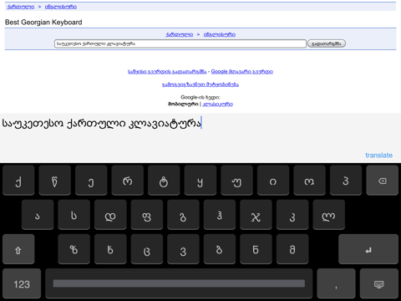Viewport: 401px width, 301px height.
Task: Click the blue translate link above keyboard
Action: click(x=378, y=156)
